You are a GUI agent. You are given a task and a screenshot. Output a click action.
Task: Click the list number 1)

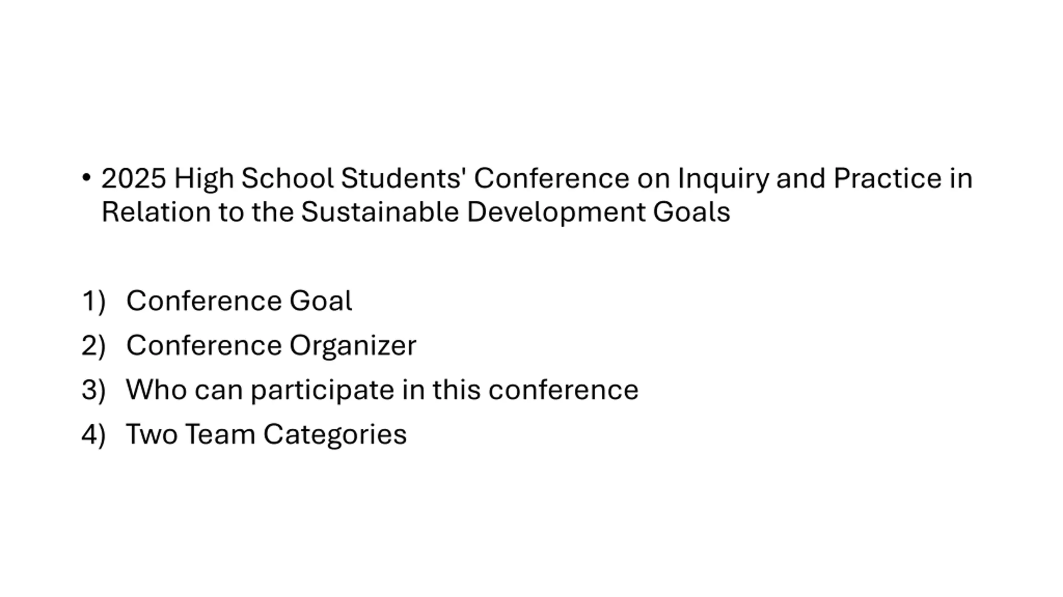(x=94, y=301)
